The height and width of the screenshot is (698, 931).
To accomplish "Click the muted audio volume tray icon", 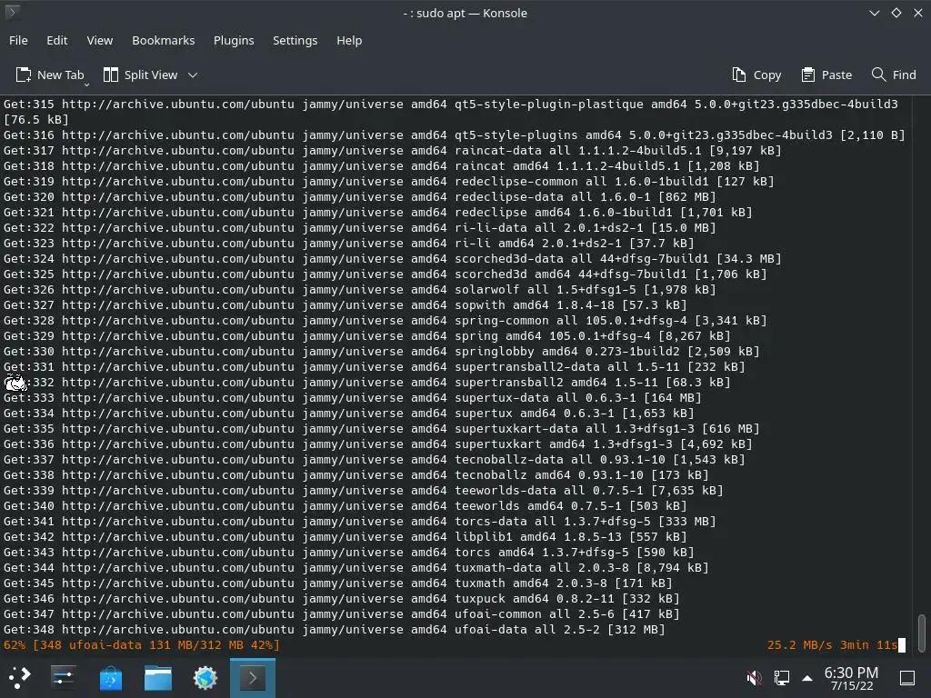I will point(754,677).
